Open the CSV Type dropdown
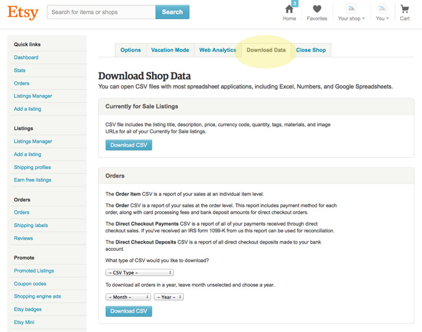The width and height of the screenshot is (422, 332). click(x=140, y=273)
